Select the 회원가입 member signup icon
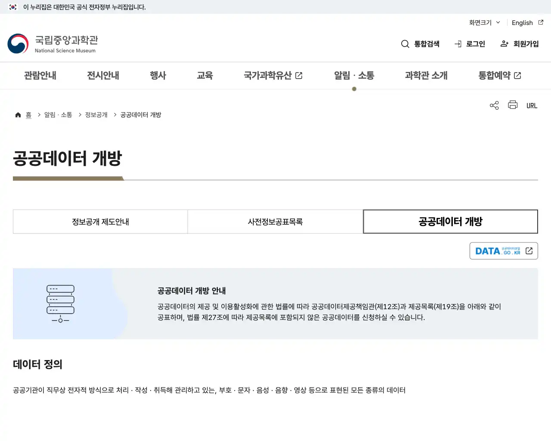This screenshot has height=441, width=551. coord(504,43)
